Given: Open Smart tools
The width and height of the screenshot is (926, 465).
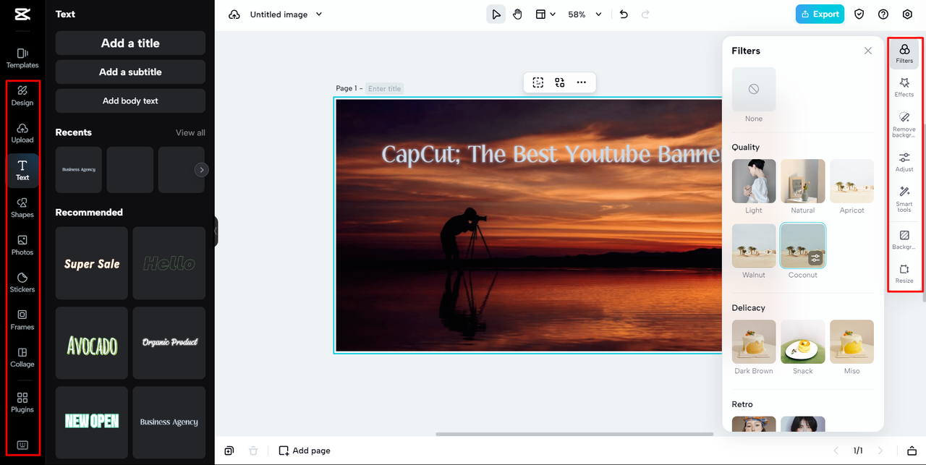Looking at the screenshot, I should [x=904, y=199].
